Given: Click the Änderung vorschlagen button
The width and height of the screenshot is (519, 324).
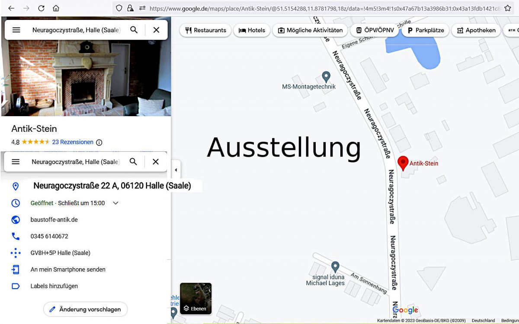Looking at the screenshot, I should (85, 309).
